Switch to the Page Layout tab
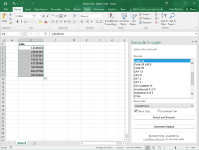Screen dimensions: 199x150 coord(41,9)
